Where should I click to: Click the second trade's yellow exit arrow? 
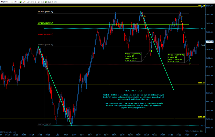[190, 64]
